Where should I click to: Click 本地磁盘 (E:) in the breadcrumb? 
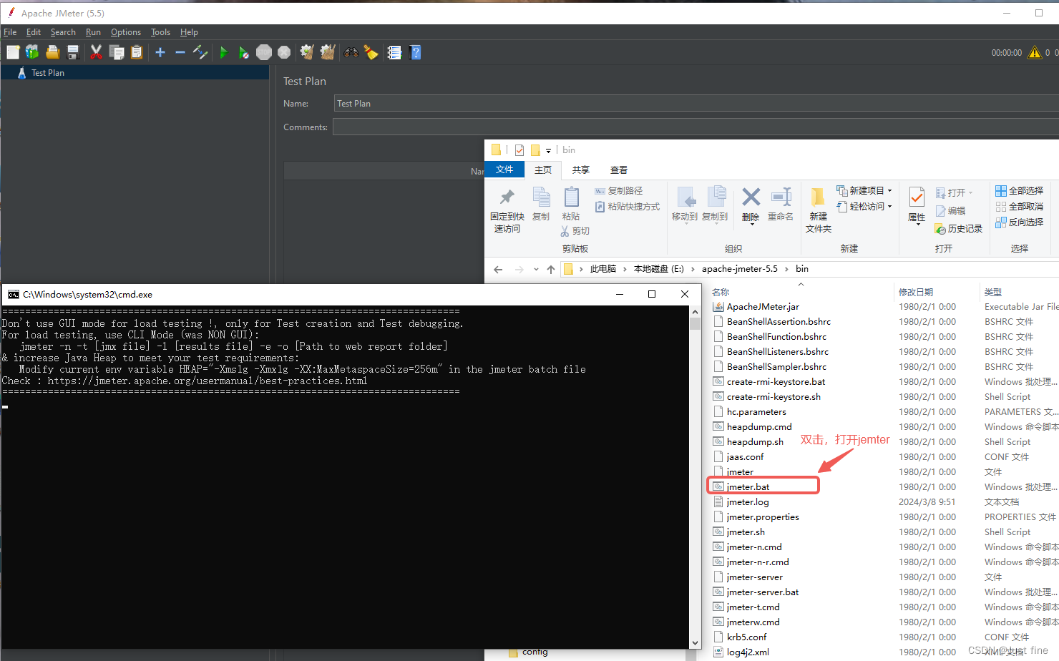click(x=659, y=269)
